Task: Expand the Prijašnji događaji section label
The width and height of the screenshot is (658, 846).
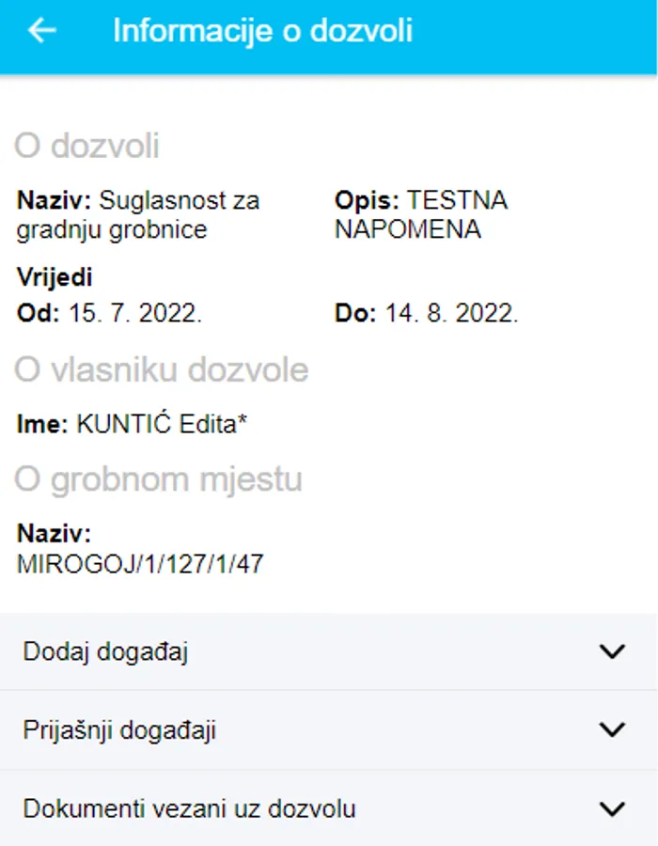Action: point(119,730)
